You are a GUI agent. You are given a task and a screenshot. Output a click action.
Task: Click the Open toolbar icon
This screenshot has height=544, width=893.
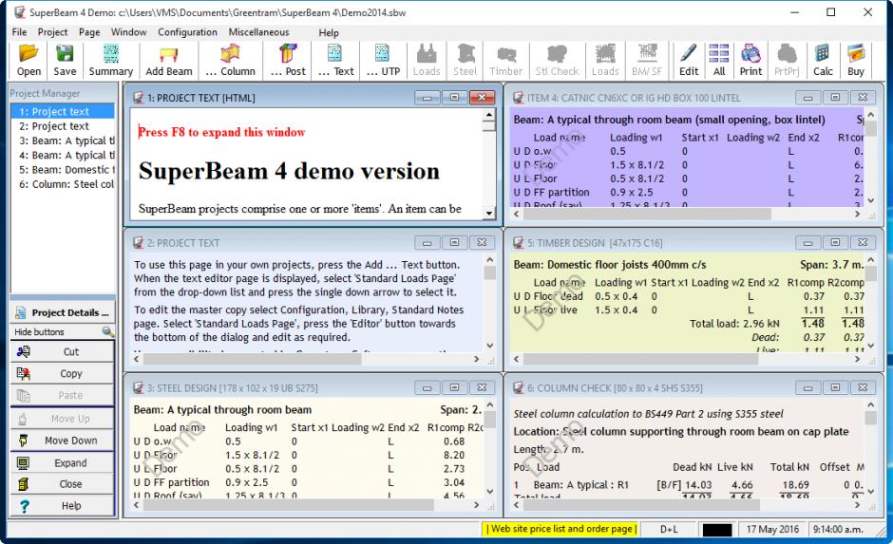[28, 61]
